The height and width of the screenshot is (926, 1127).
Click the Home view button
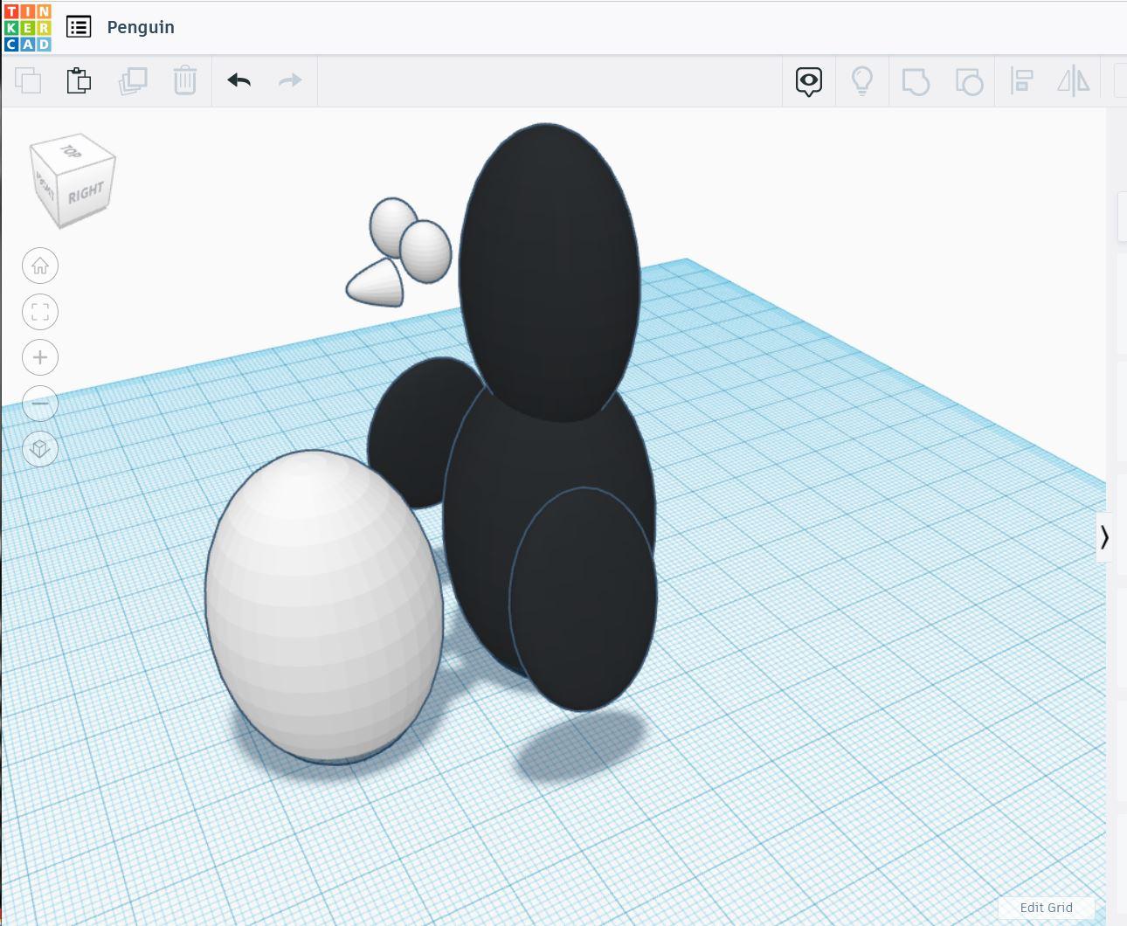click(x=40, y=266)
